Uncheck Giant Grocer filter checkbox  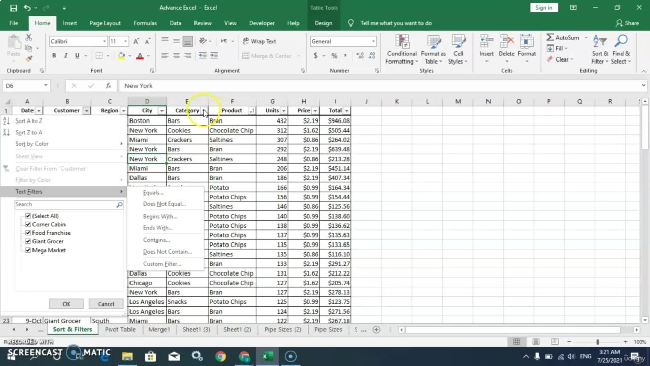(x=28, y=241)
